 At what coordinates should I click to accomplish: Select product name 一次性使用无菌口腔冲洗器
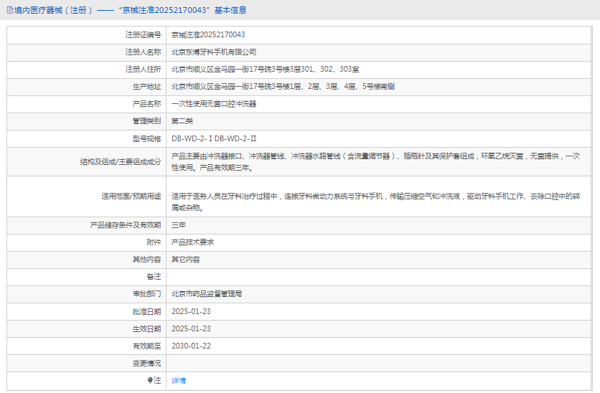click(x=214, y=104)
